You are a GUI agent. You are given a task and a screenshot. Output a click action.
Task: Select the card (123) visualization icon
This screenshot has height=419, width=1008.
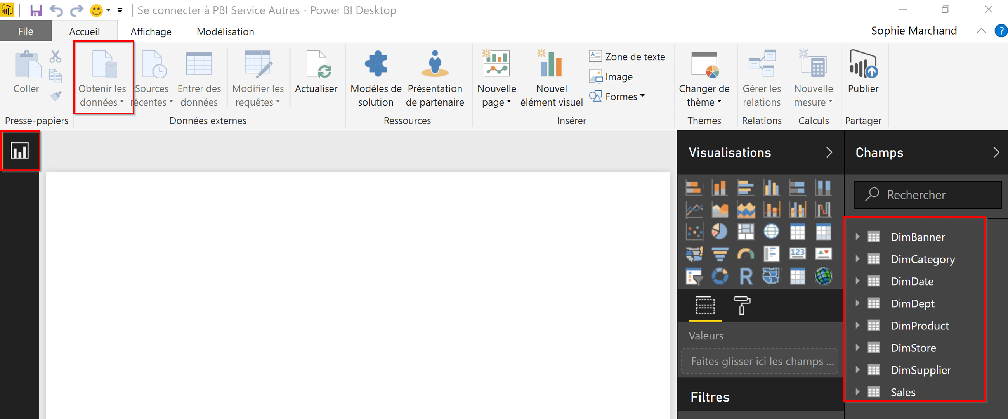pyautogui.click(x=798, y=254)
